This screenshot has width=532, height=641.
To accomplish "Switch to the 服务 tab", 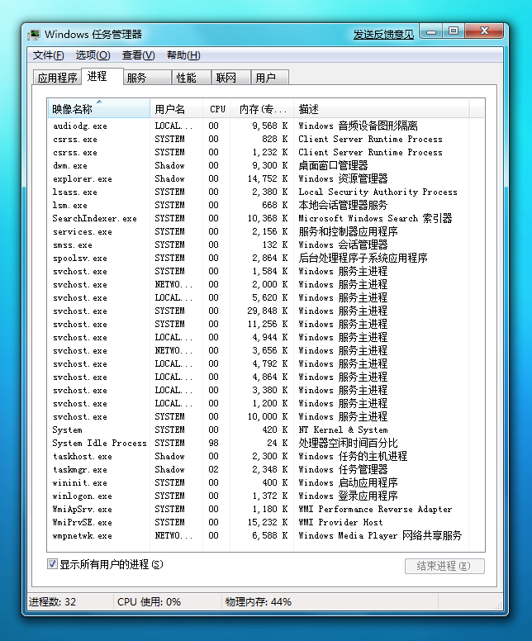I will (x=147, y=78).
